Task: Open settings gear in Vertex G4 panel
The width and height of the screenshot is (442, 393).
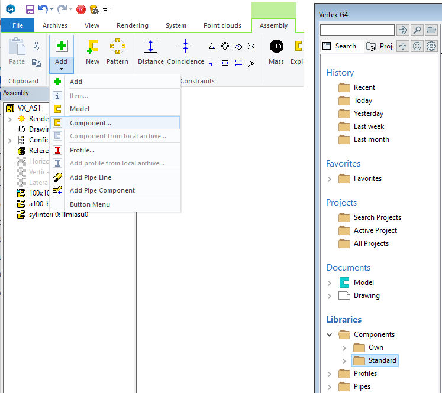Action: point(431,46)
